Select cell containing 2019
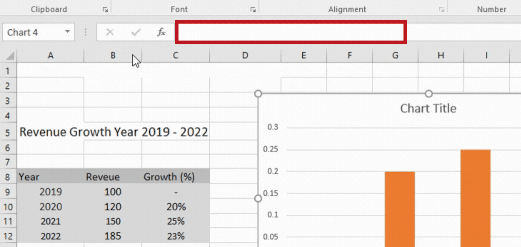This screenshot has width=521, height=247. tap(50, 192)
